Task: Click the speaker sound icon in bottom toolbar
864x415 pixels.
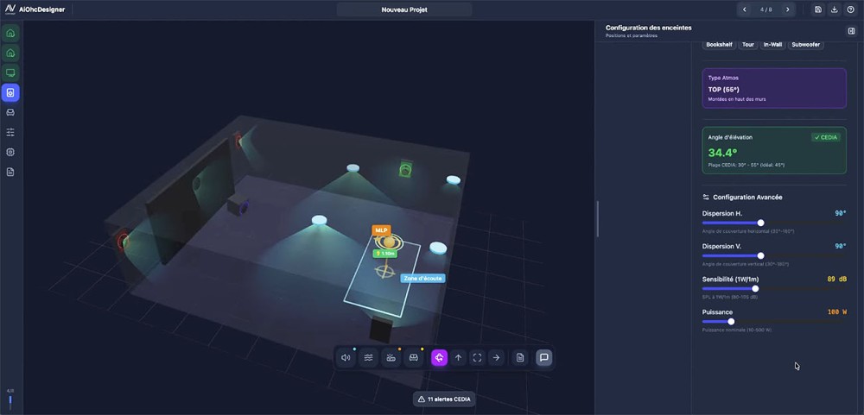Action: pos(346,357)
